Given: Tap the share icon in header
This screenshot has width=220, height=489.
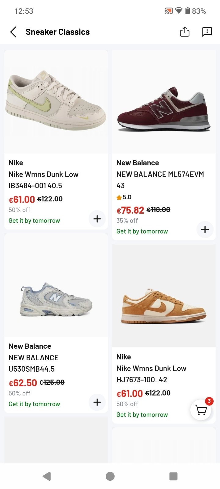Looking at the screenshot, I should point(185,32).
